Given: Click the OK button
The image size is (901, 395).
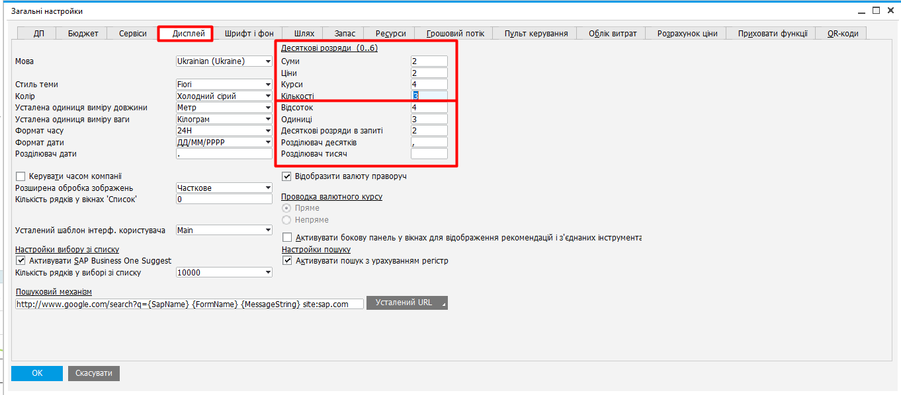Looking at the screenshot, I should click(37, 373).
